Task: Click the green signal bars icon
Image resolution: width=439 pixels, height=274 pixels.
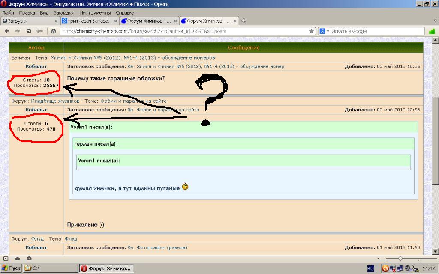Action: (x=432, y=31)
